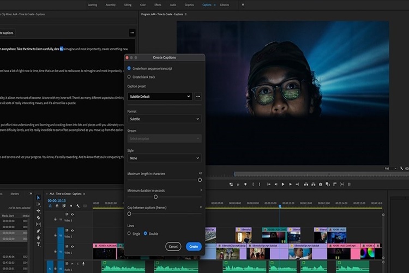Adjust Minimum duration in seconds slider
409x273 pixels.
tap(156, 197)
